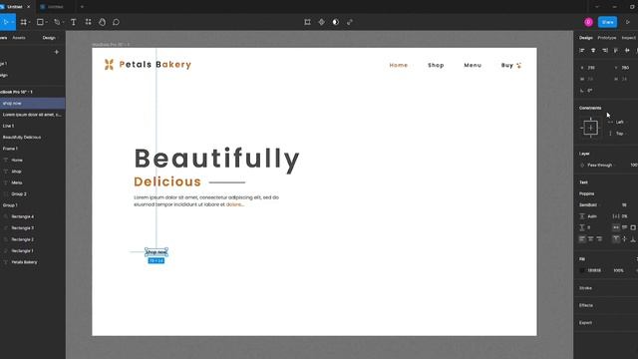Click the selected shop now text on canvas
Image resolution: width=638 pixels, height=359 pixels.
tap(157, 252)
